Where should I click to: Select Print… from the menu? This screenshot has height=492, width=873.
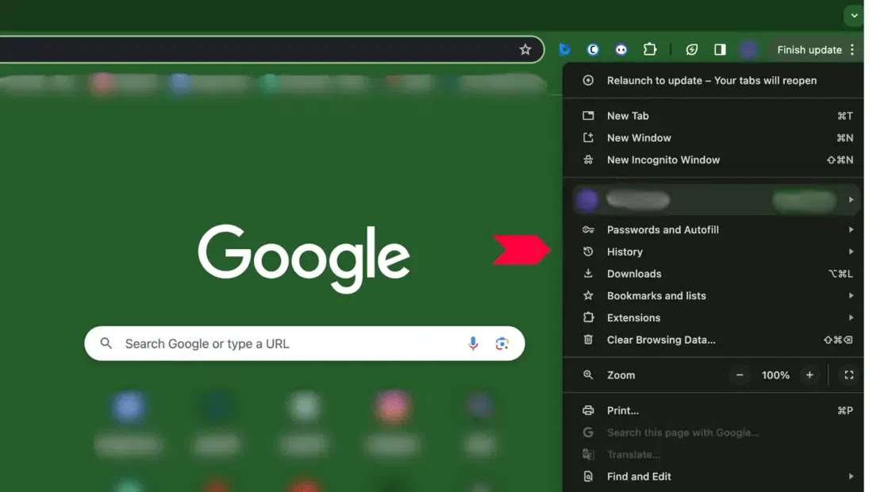[713, 410]
